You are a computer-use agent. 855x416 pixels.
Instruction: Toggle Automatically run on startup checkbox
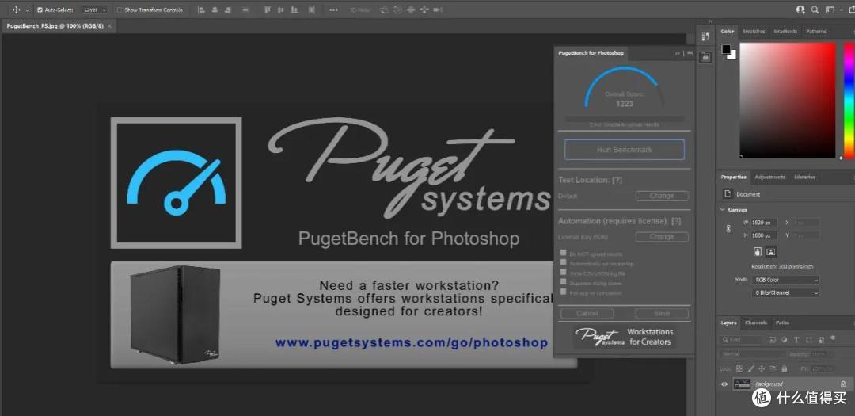tap(564, 263)
